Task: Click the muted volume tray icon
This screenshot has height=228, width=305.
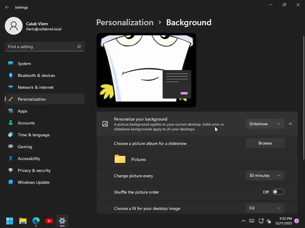Action: click(x=269, y=221)
